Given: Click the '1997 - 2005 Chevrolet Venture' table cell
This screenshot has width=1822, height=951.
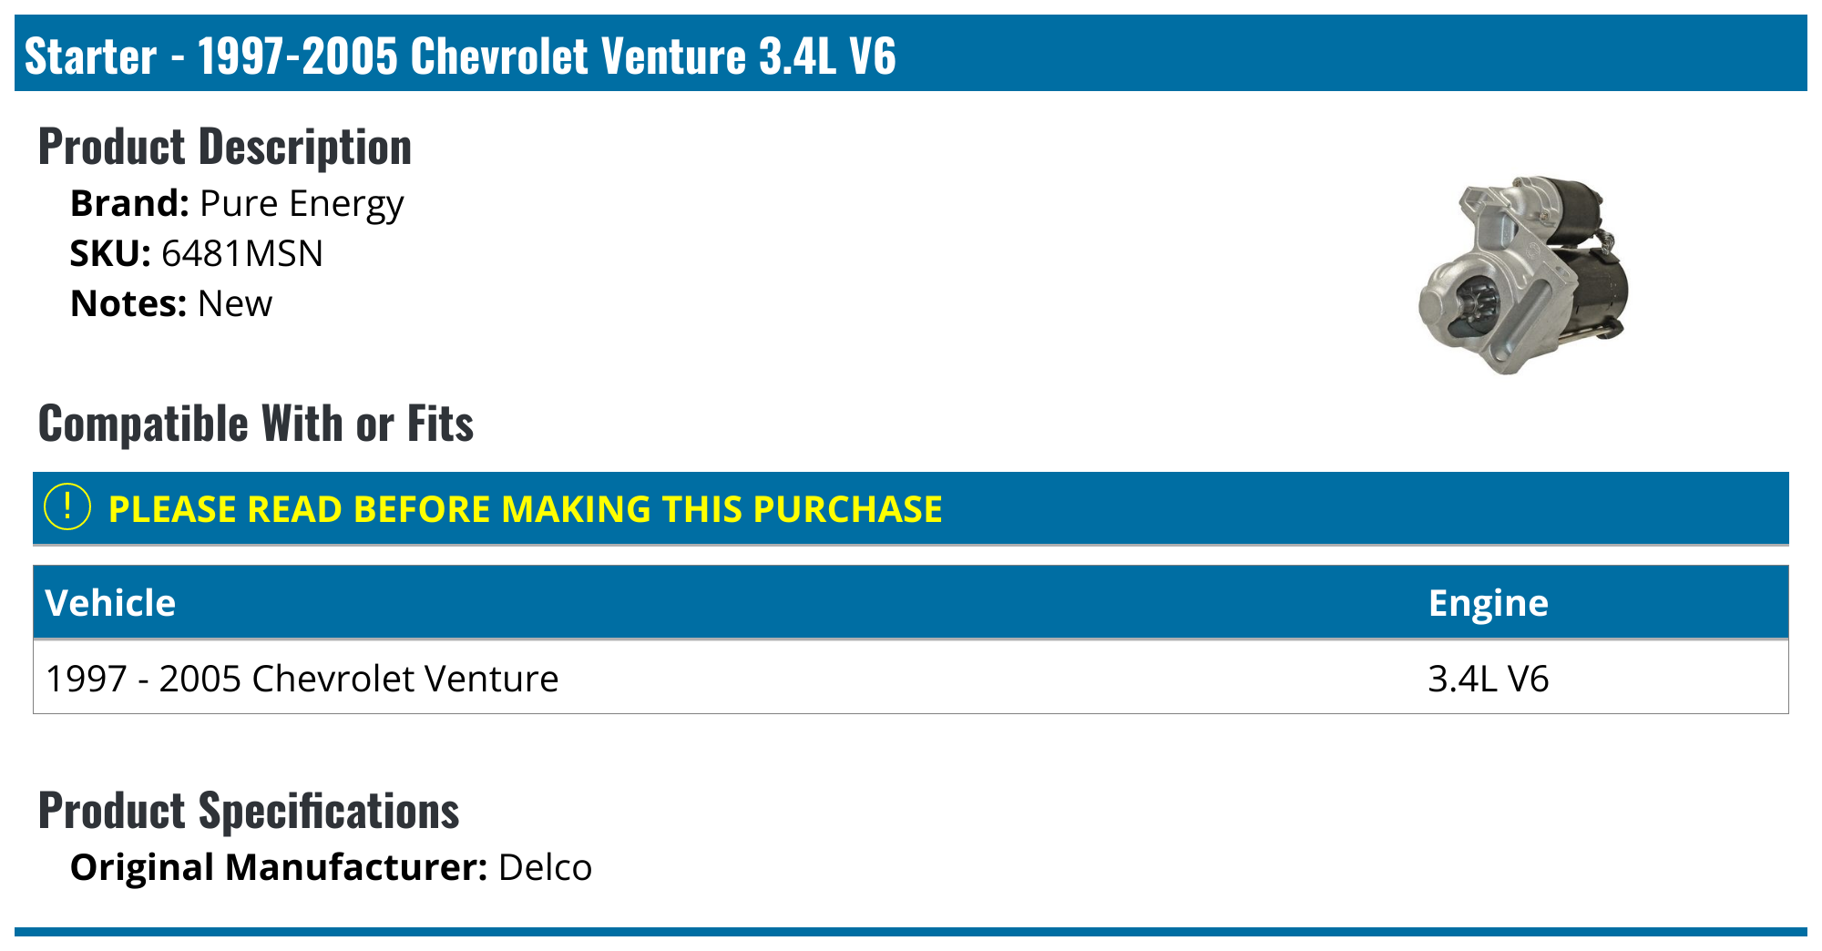Looking at the screenshot, I should [302, 679].
